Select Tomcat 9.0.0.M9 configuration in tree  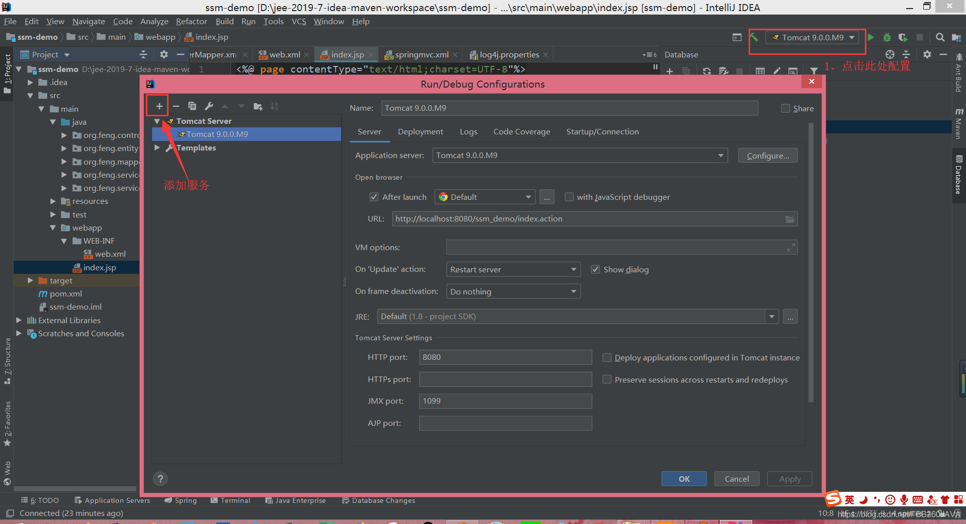[247, 134]
